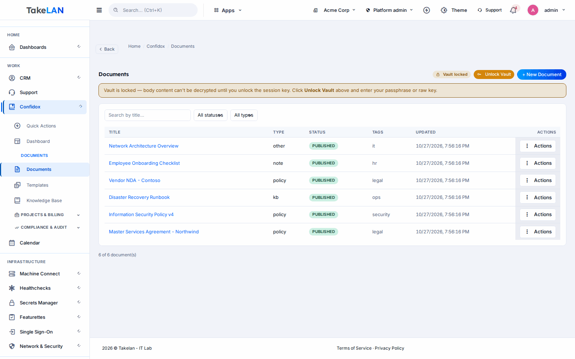Click the Quick Actions lightning icon
The width and height of the screenshot is (575, 359).
coord(17,126)
